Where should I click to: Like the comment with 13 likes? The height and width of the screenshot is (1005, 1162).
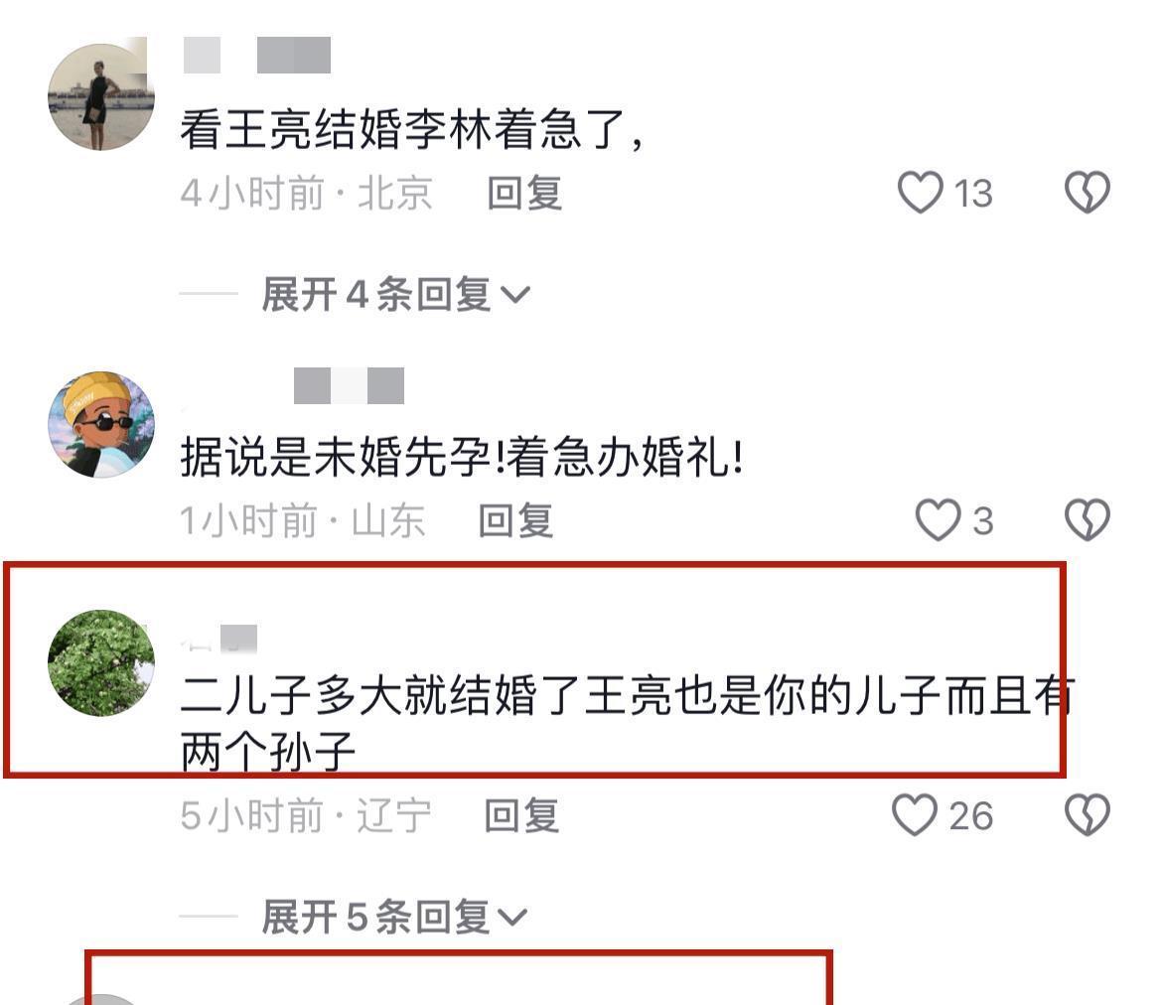point(920,193)
